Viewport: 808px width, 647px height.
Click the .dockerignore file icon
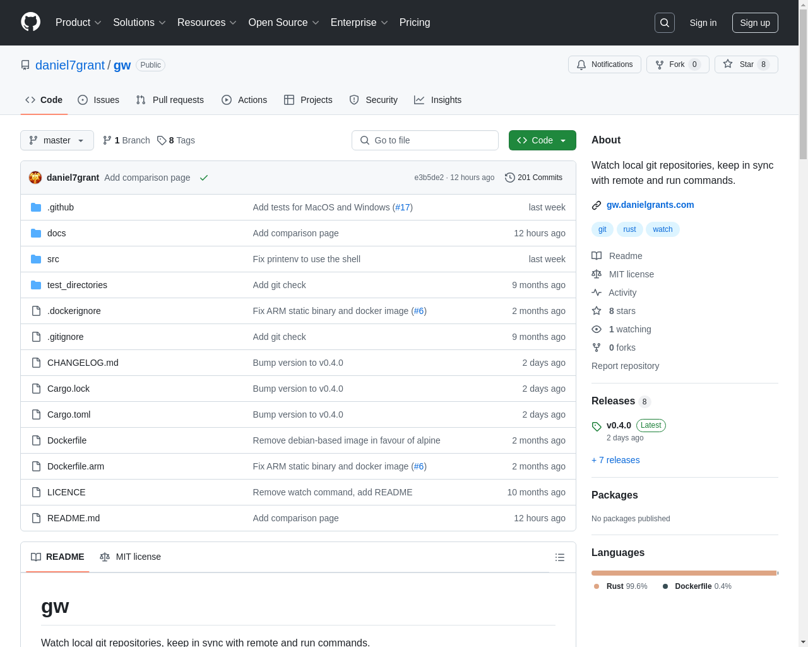click(x=36, y=311)
